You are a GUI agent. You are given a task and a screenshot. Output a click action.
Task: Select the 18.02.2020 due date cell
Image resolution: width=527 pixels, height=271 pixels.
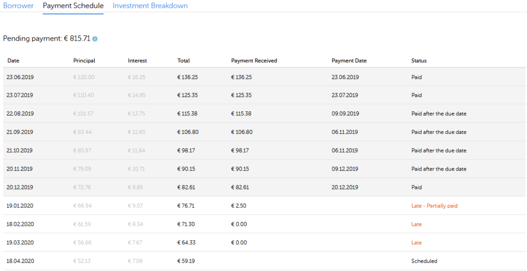click(x=20, y=224)
